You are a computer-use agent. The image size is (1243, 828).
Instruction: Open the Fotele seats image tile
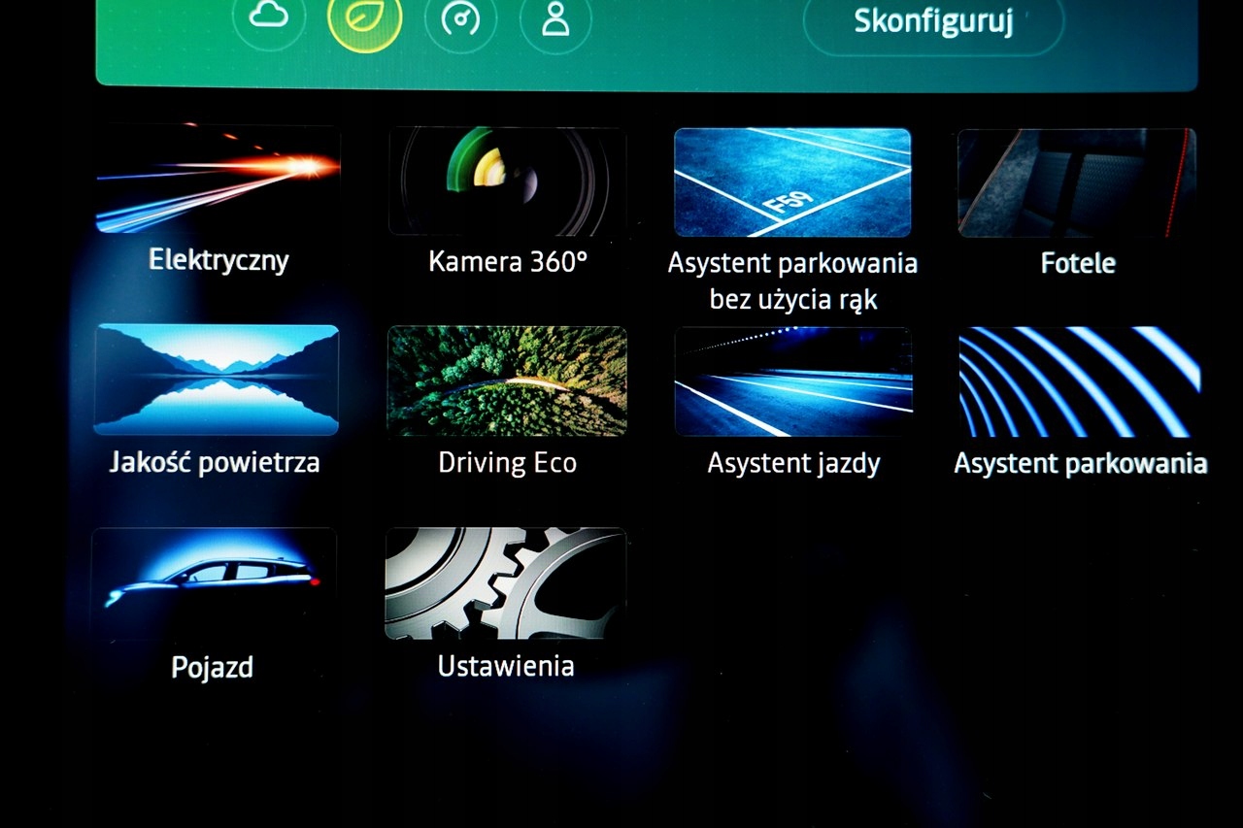1077,182
